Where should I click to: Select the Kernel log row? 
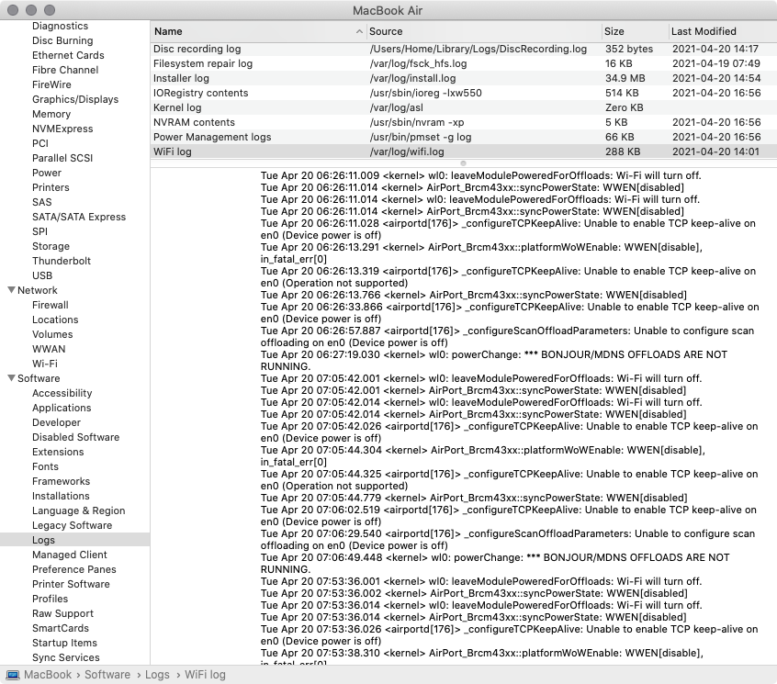click(463, 107)
